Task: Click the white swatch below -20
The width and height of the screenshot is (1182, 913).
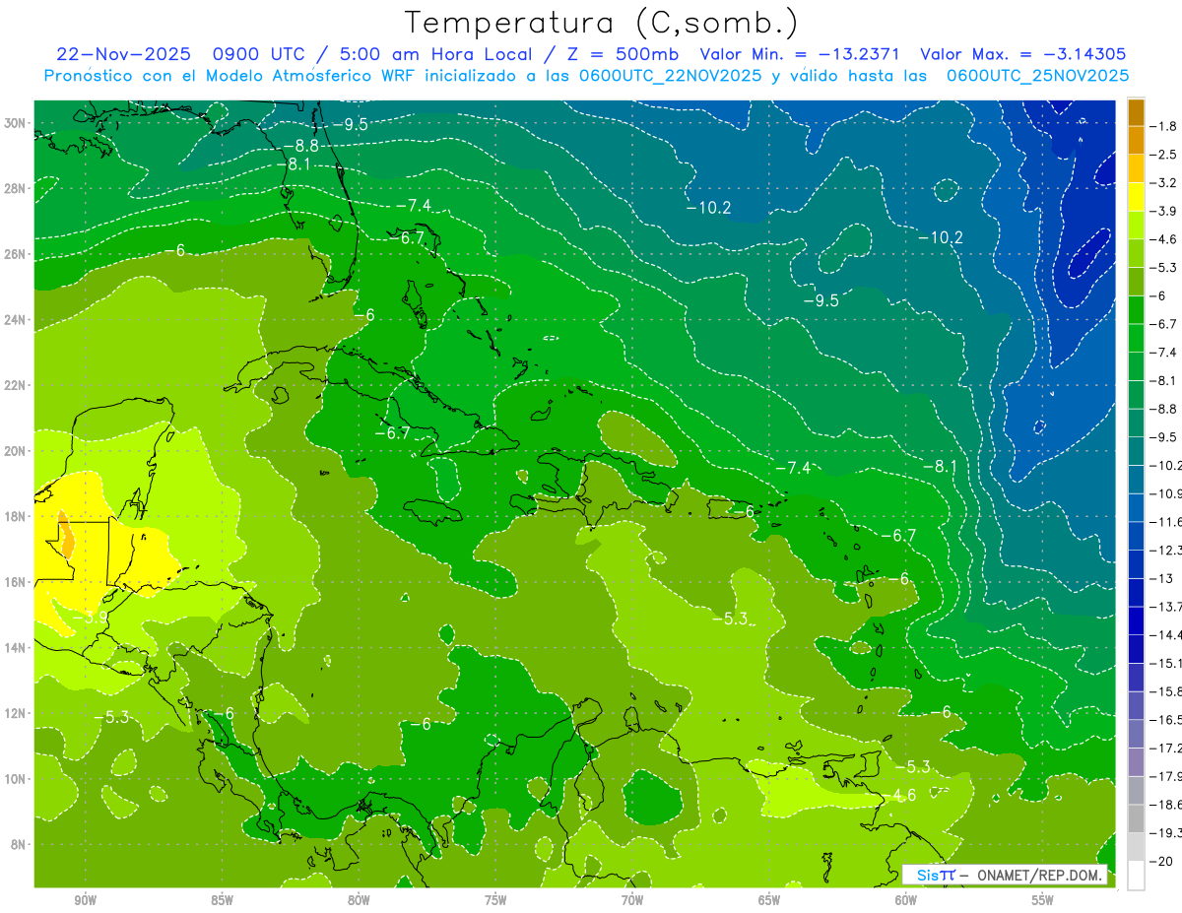Action: (x=1136, y=875)
